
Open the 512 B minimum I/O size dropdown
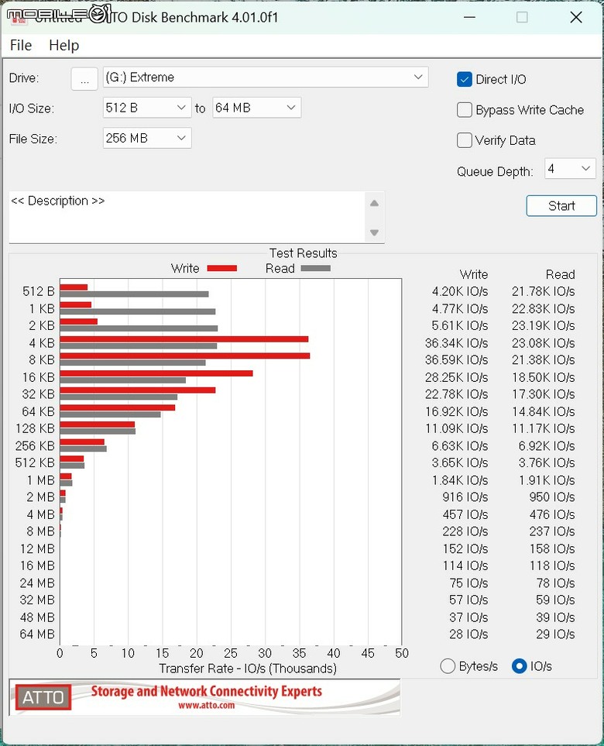(147, 108)
